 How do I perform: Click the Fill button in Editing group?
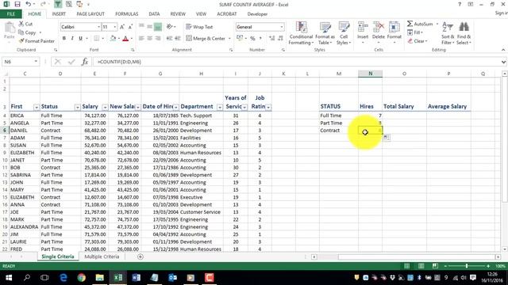(x=416, y=32)
